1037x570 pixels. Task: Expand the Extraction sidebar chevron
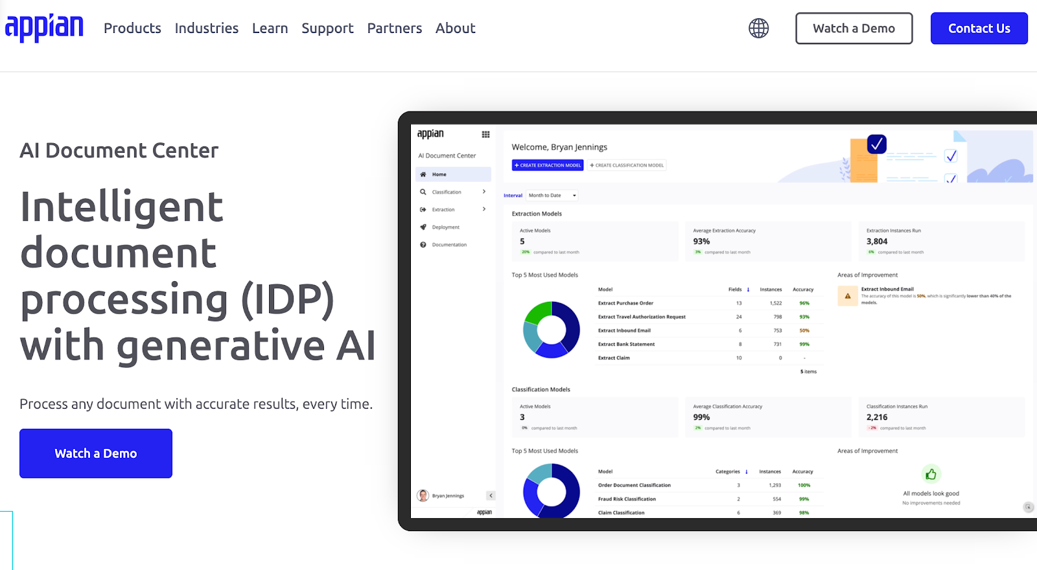coord(484,209)
